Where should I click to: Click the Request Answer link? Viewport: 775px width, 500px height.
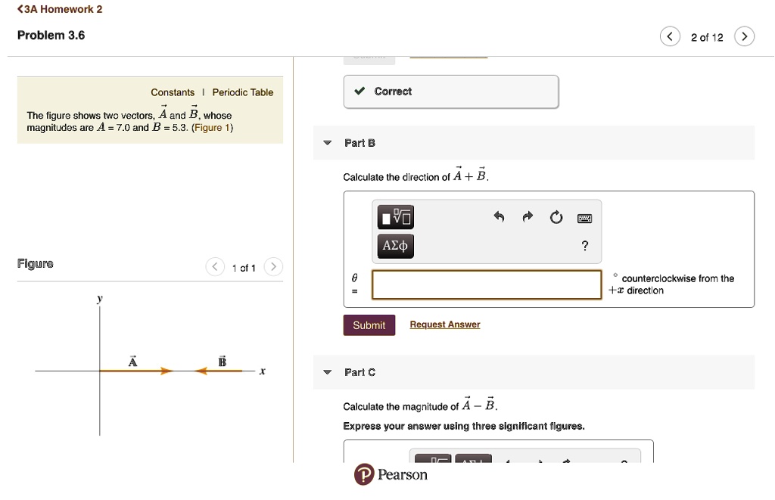(x=445, y=325)
